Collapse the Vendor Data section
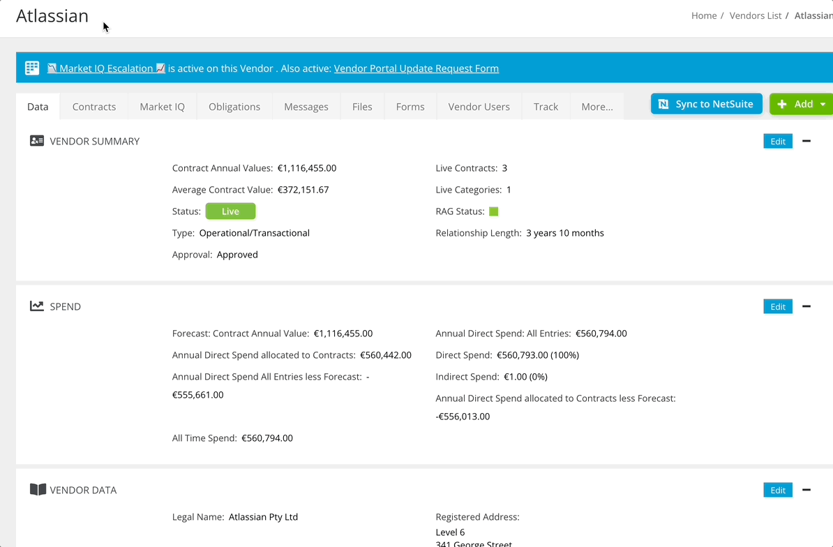Viewport: 833px width, 547px height. [806, 490]
